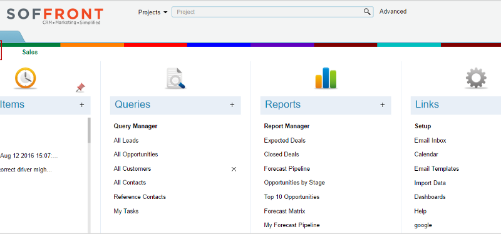Open My Forecast Pipeline report

(x=292, y=225)
